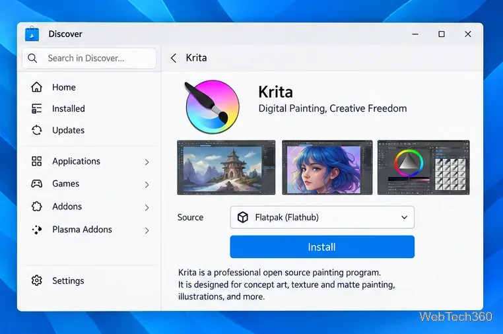Expand the Addons chevron

(147, 207)
